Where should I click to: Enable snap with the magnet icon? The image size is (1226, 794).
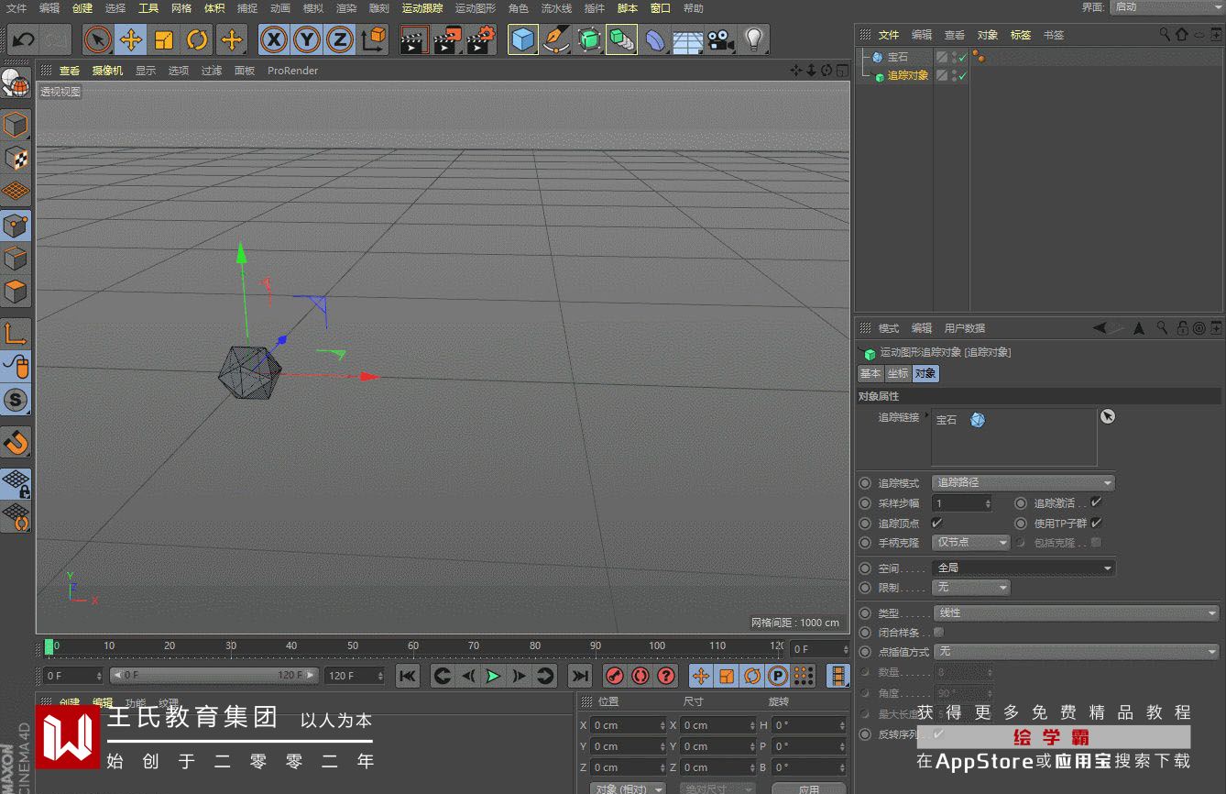tap(16, 443)
